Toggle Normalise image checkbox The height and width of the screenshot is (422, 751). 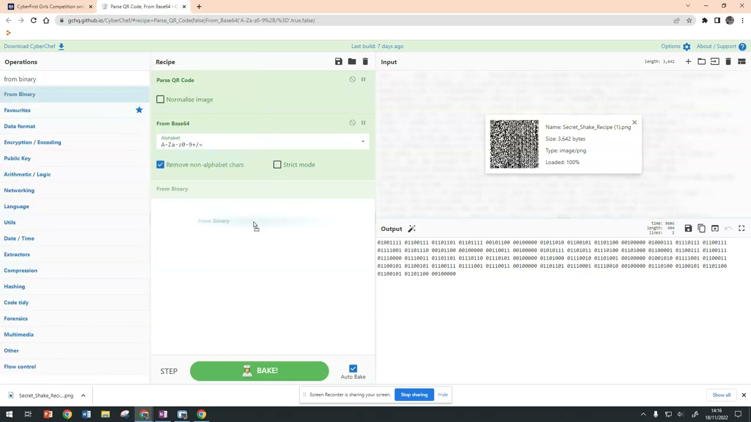(160, 100)
